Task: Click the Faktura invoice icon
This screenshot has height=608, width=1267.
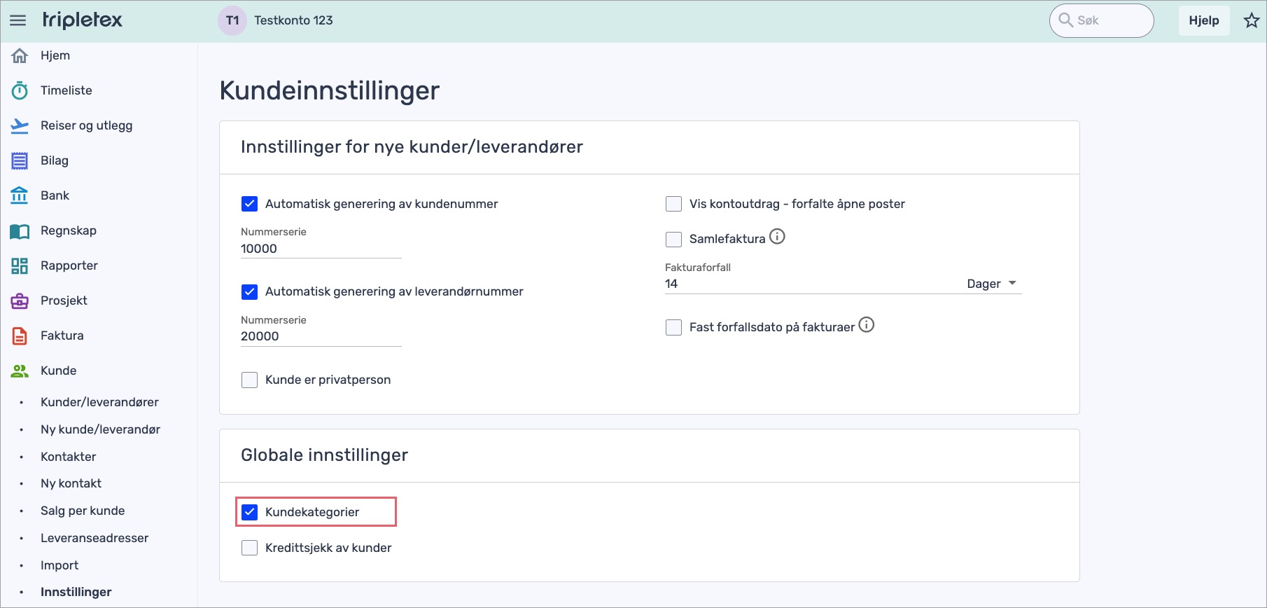Action: click(x=20, y=336)
